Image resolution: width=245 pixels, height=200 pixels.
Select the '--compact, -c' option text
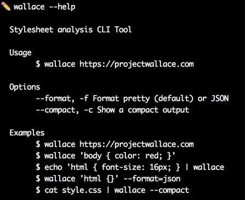pos(64,110)
